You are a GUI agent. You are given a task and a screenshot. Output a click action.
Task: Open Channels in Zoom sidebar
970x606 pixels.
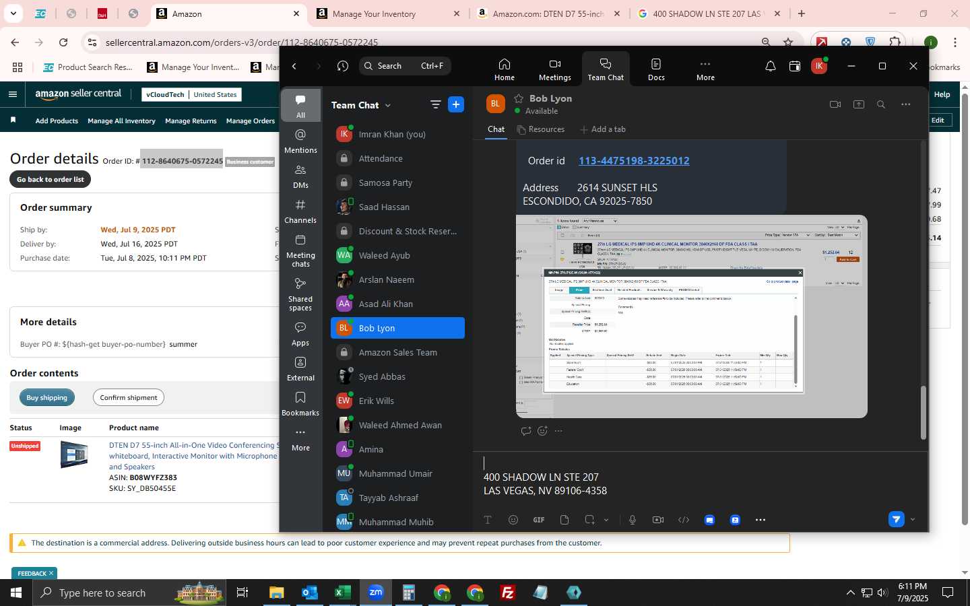coord(300,211)
